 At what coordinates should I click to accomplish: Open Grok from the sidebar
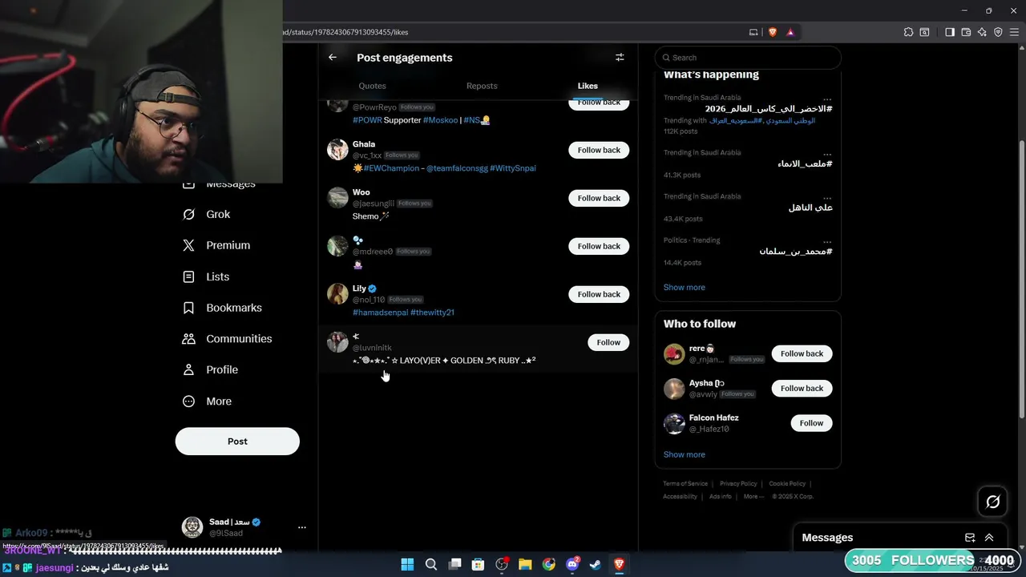coord(207,214)
